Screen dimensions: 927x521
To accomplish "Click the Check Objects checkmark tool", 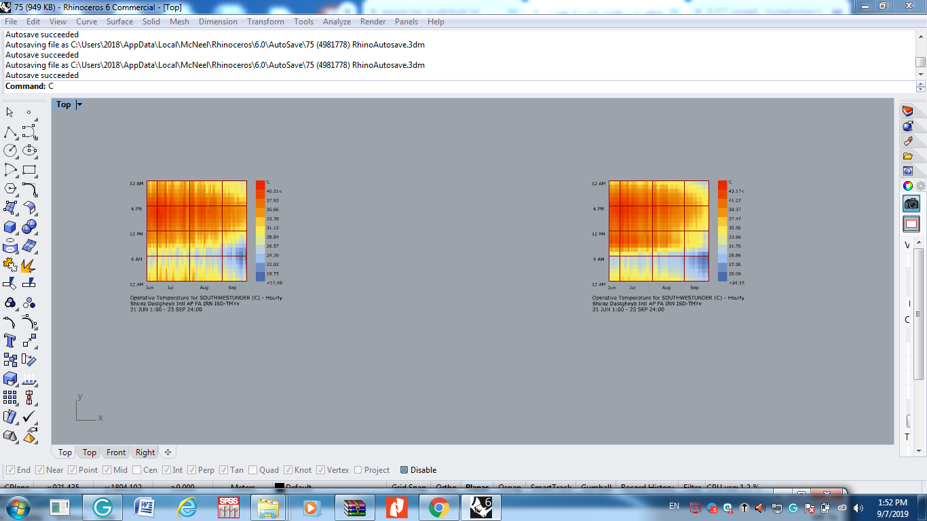I will (x=29, y=417).
